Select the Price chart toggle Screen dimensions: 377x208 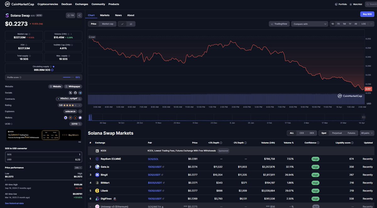pyautogui.click(x=94, y=24)
